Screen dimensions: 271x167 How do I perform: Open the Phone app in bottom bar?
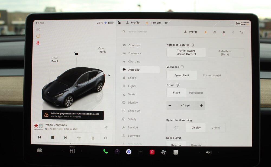click(105, 152)
